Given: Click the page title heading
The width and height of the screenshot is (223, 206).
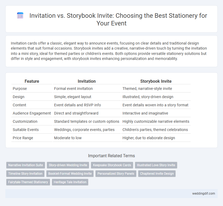Looking at the screenshot, I should [x=118, y=19].
